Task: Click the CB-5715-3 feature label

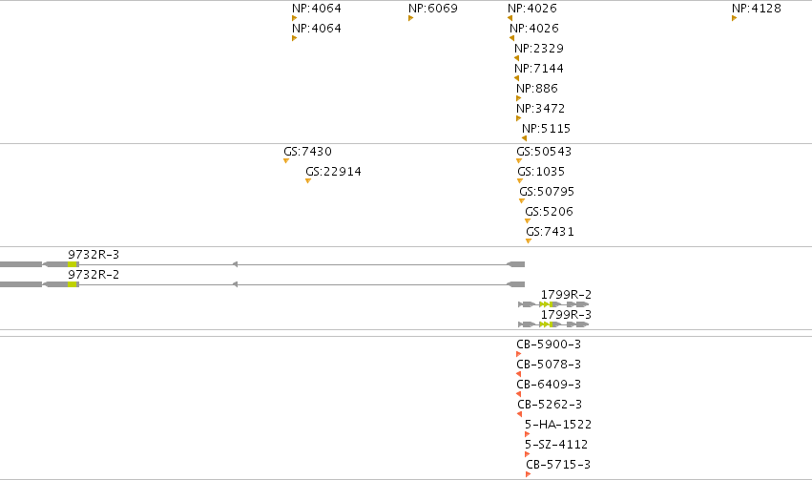Action: tap(558, 465)
